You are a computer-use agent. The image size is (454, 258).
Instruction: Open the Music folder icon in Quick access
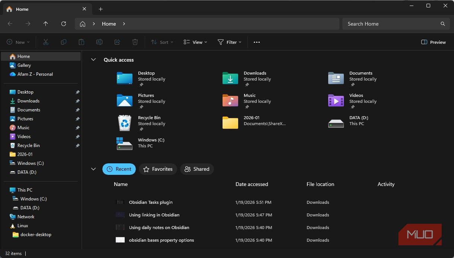tap(230, 101)
